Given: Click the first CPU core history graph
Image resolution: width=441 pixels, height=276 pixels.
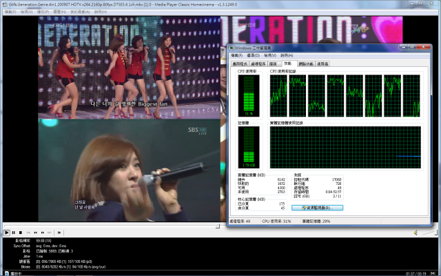Looking at the screenshot, I should pos(278,96).
